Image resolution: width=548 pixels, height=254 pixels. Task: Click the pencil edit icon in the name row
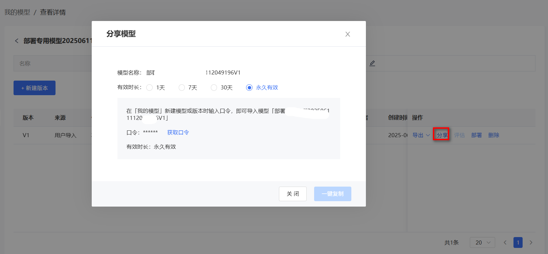[372, 63]
